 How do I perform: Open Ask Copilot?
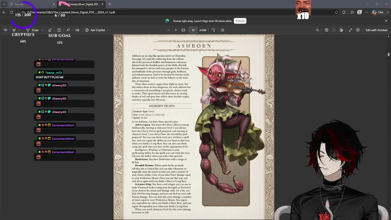pos(95,30)
